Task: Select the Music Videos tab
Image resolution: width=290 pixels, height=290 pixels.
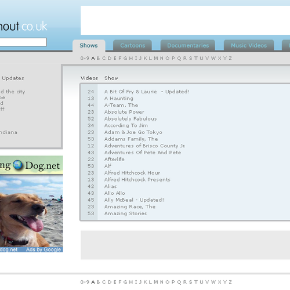Action: click(249, 45)
